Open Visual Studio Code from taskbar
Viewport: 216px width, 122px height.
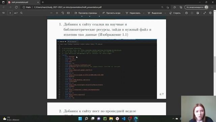coord(124,119)
